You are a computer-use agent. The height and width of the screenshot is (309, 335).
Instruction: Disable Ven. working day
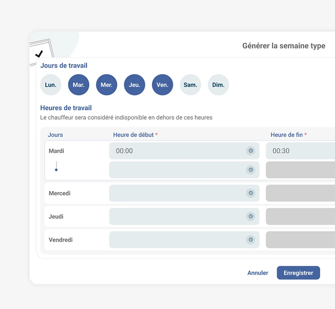[162, 85]
